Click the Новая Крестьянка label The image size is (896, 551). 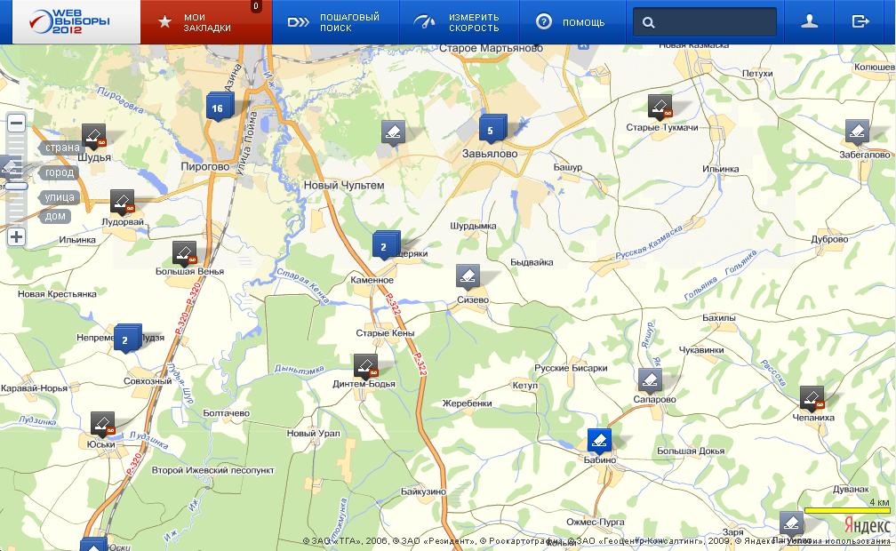(57, 294)
